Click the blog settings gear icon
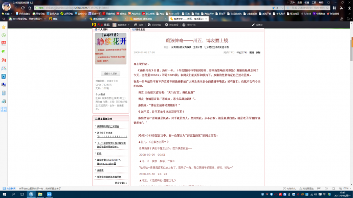 166,25
